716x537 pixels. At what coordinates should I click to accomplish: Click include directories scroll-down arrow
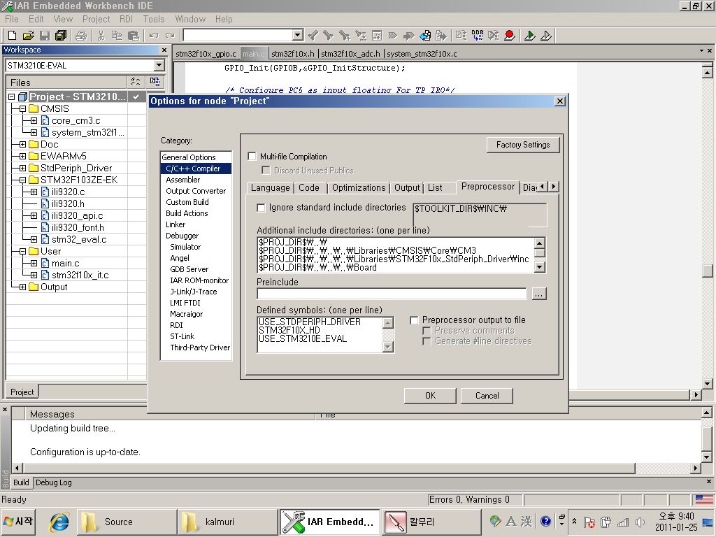click(539, 267)
